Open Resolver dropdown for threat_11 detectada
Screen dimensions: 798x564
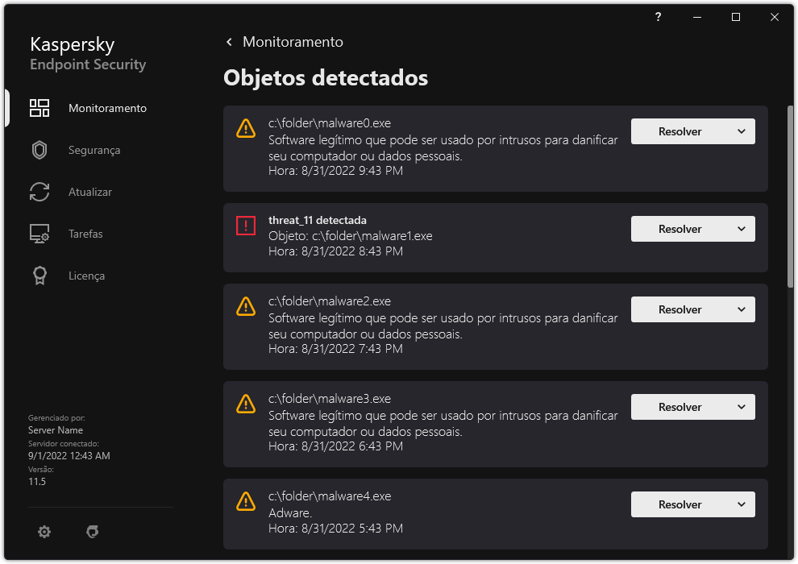(743, 228)
